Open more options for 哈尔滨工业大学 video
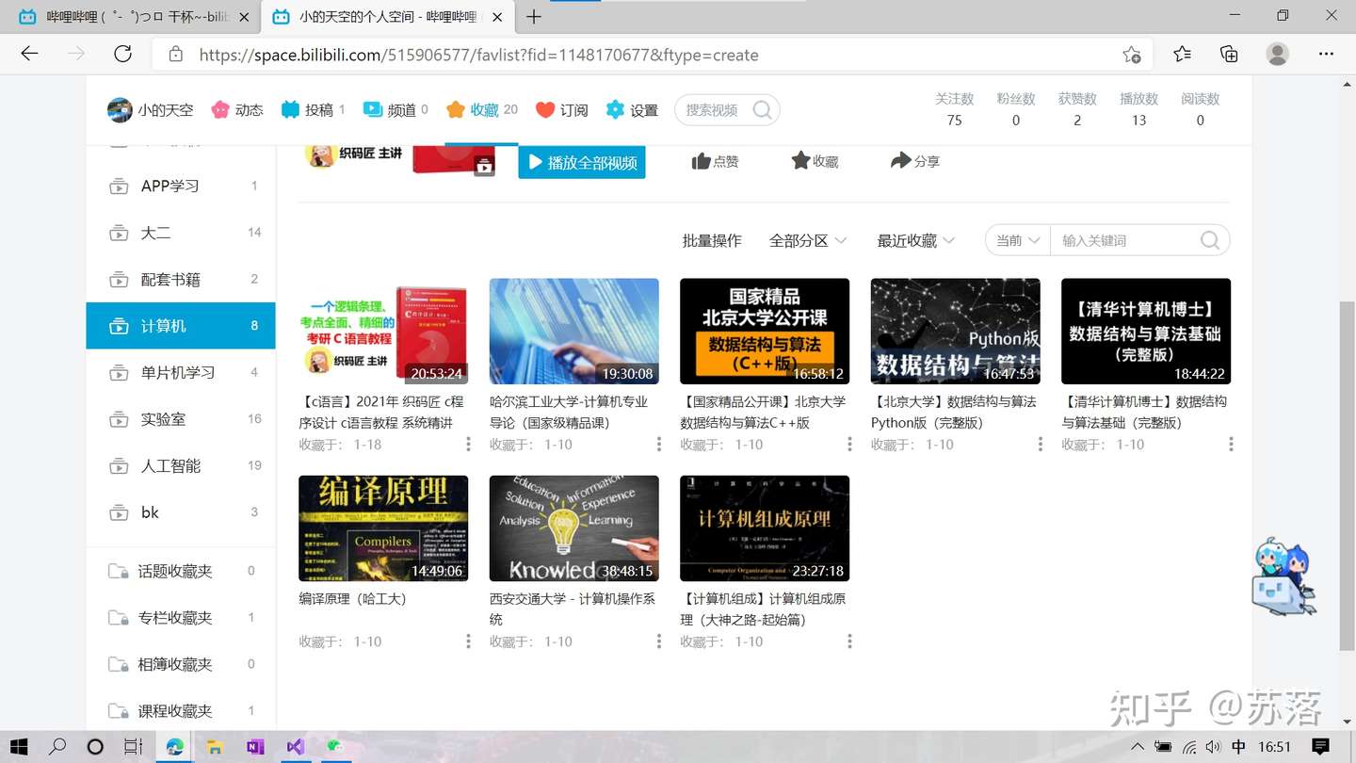 point(658,445)
